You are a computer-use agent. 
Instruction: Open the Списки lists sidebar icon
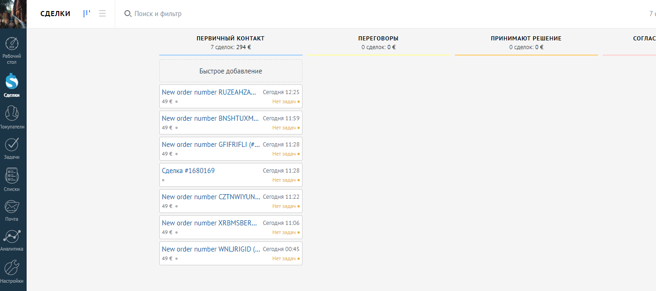[11, 175]
